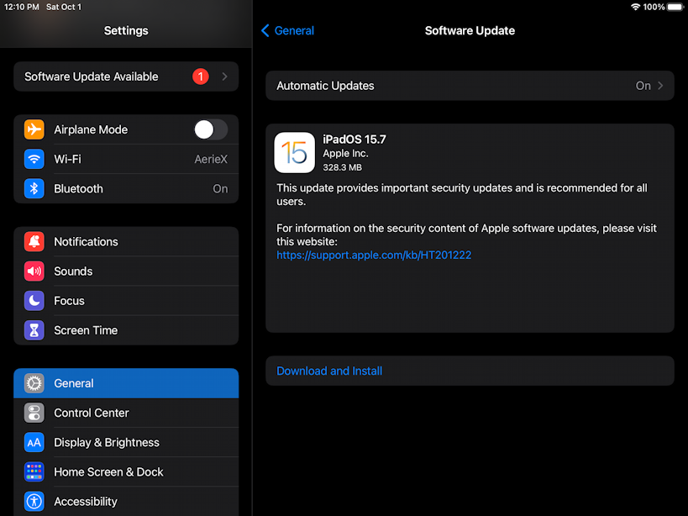This screenshot has height=516, width=688.
Task: Tap the Airplane Mode orange icon
Action: pyautogui.click(x=34, y=129)
